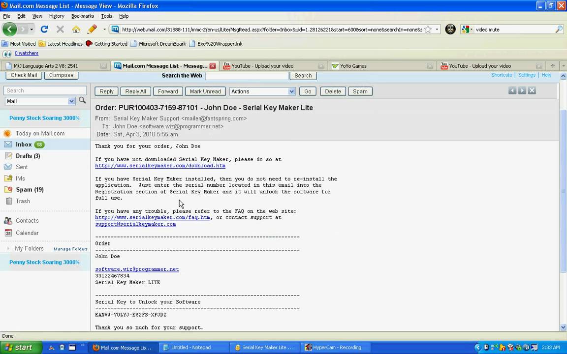
Task: Run web search with magnifier icon
Action: [x=559, y=29]
